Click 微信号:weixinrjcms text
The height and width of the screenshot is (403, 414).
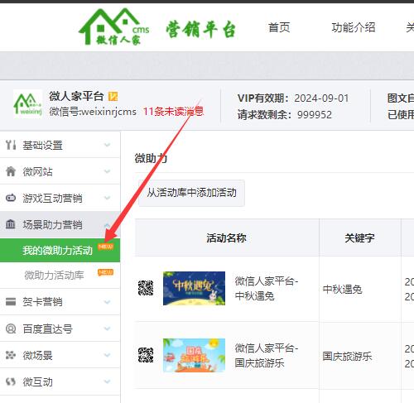tap(93, 112)
